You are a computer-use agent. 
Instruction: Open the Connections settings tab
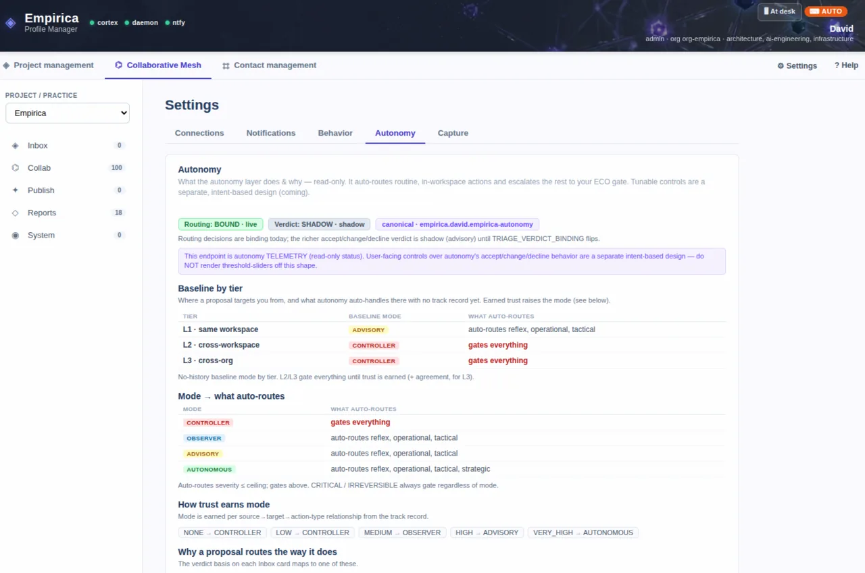pos(199,133)
